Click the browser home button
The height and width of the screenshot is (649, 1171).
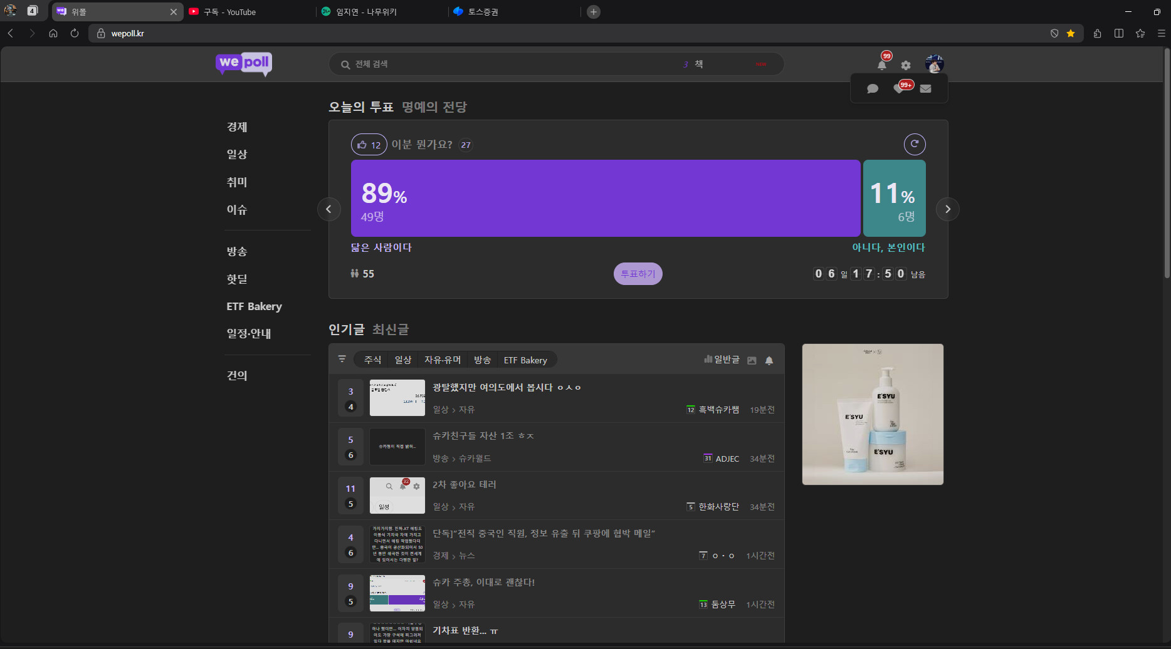click(53, 33)
